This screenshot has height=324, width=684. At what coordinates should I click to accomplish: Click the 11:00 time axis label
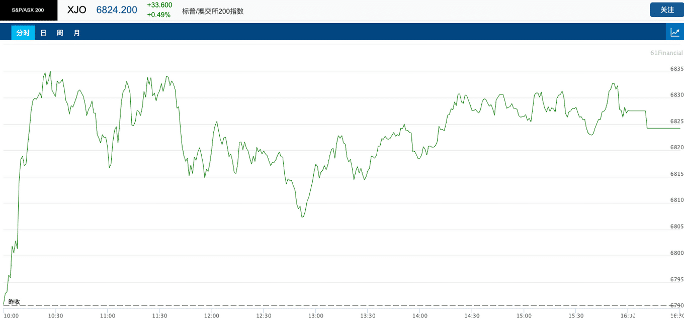pyautogui.click(x=108, y=316)
